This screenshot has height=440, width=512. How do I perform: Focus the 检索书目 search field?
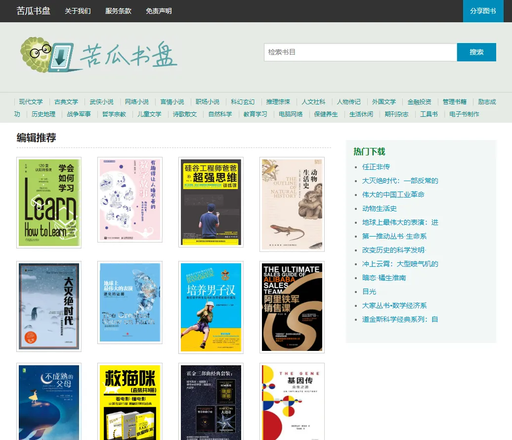pyautogui.click(x=360, y=52)
